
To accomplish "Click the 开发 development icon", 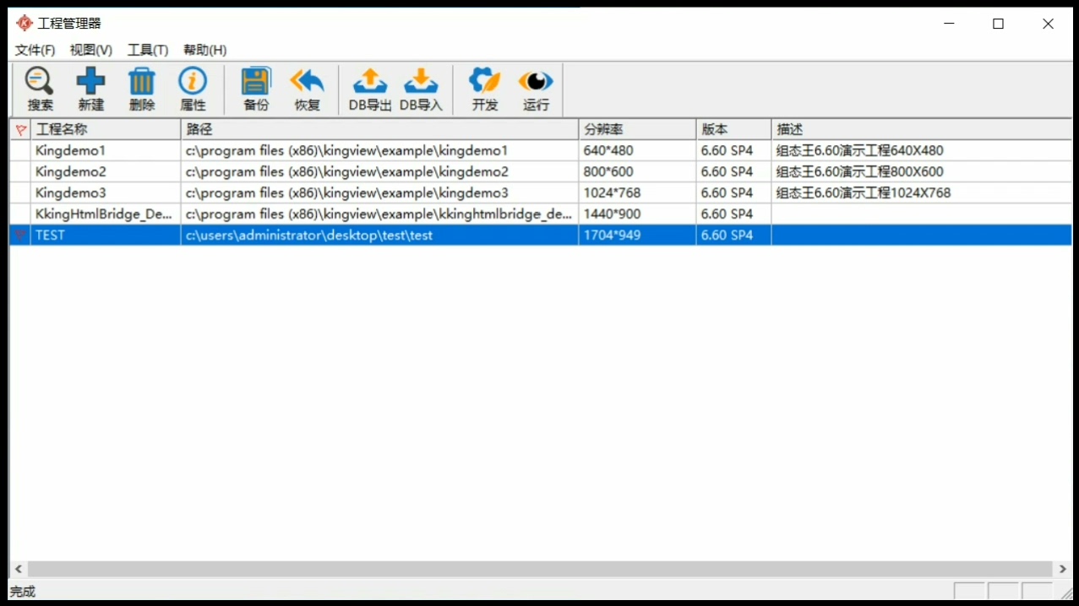I will [x=485, y=89].
